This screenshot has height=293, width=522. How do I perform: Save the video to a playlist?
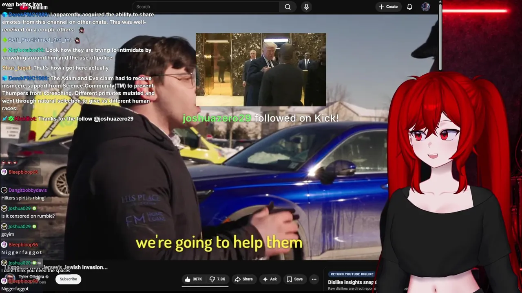coord(294,279)
